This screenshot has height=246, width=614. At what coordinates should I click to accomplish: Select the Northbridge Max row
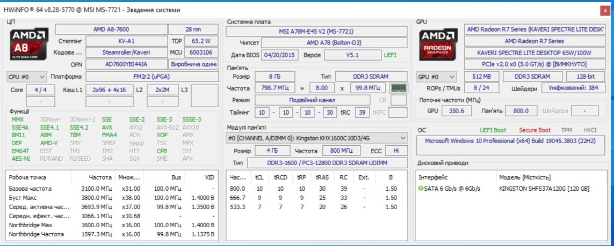point(112,225)
